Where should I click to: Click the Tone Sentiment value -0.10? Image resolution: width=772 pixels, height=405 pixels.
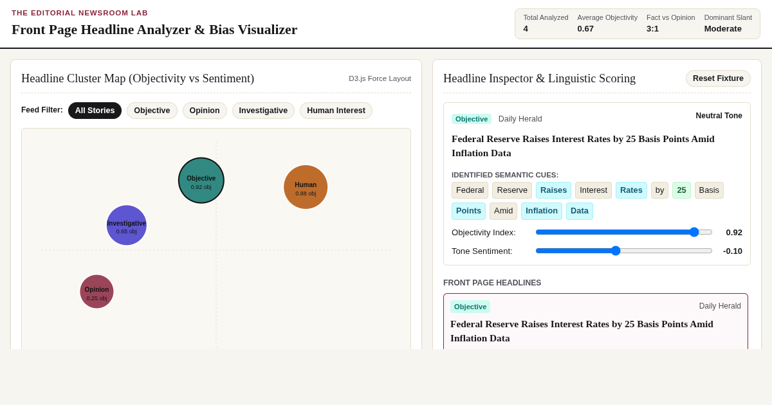733,251
